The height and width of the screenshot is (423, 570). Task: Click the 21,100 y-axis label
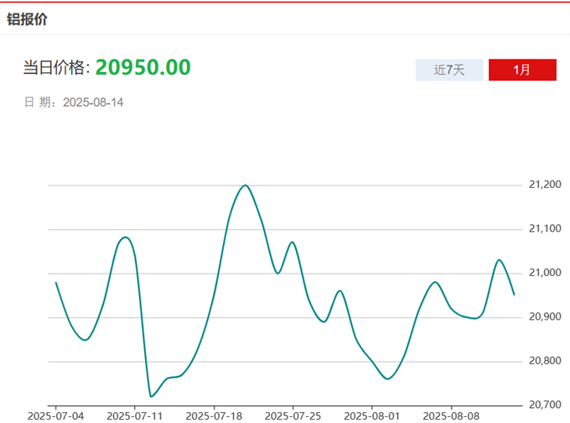click(x=545, y=229)
